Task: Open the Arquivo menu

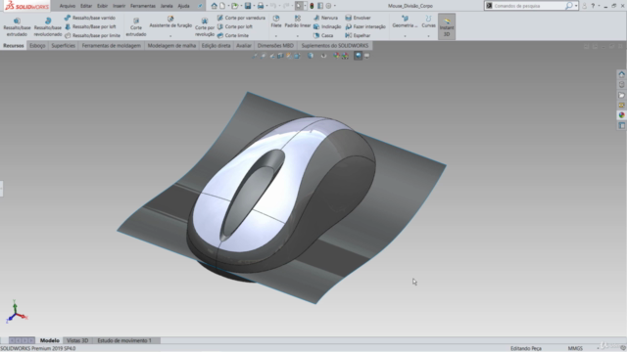Action: [68, 6]
